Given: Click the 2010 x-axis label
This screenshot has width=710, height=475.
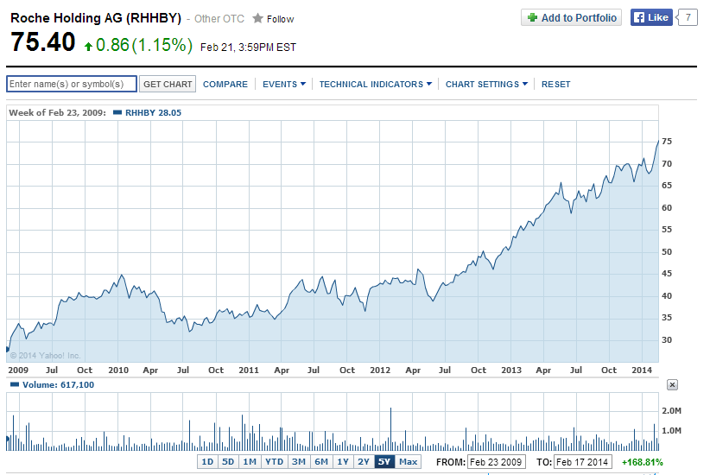Looking at the screenshot, I should point(118,370).
